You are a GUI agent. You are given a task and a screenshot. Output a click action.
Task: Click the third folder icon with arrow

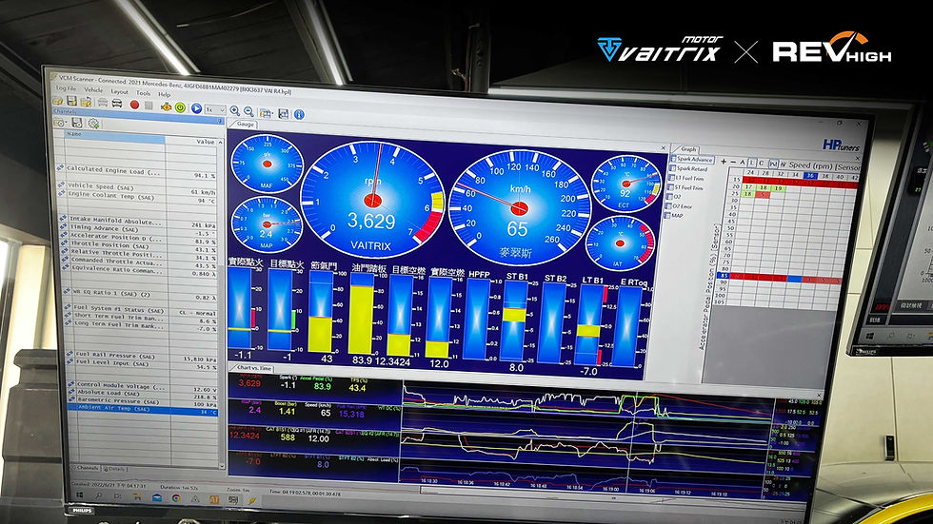86,102
